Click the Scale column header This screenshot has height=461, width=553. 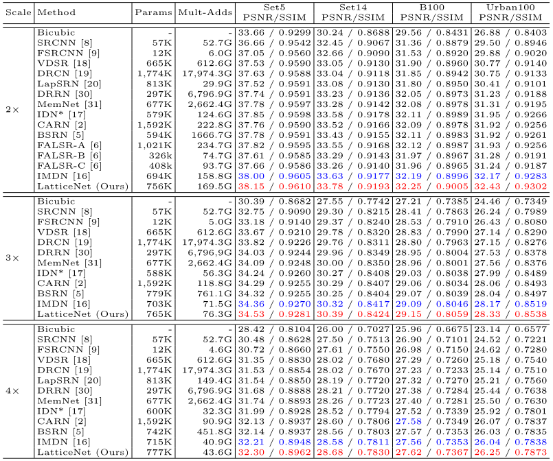click(x=19, y=12)
